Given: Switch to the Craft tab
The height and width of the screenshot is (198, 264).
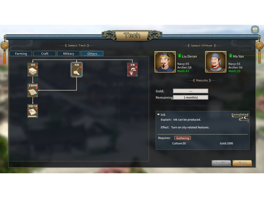Looking at the screenshot, I should [x=45, y=54].
